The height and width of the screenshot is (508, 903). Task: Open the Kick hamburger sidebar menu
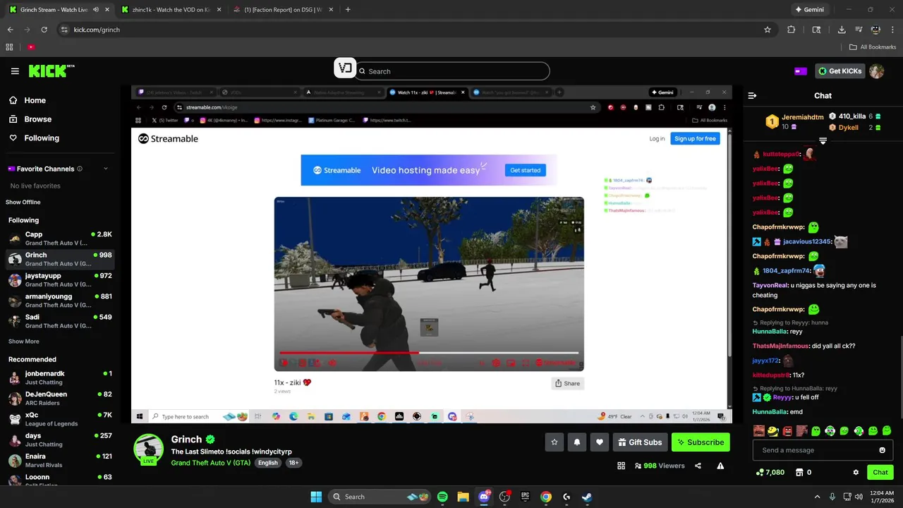(15, 71)
